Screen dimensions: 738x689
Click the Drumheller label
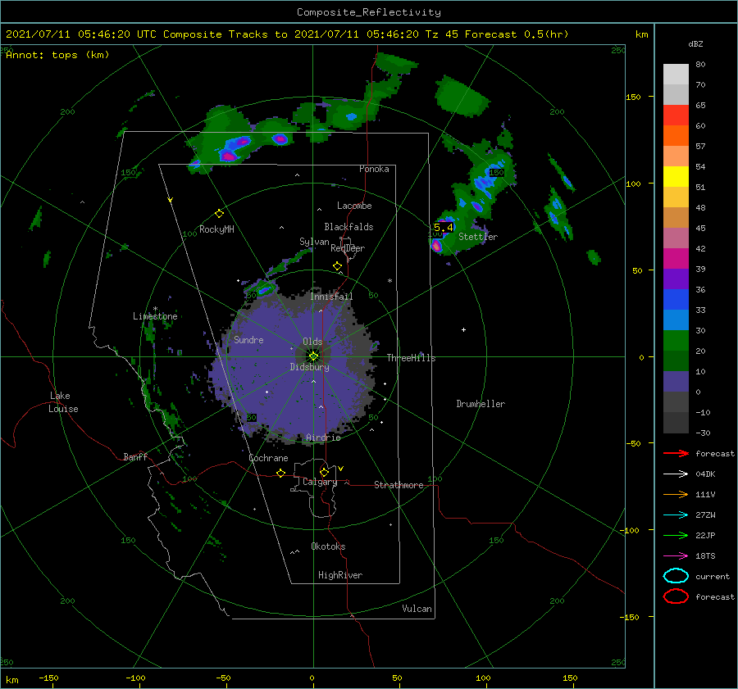[x=481, y=404]
